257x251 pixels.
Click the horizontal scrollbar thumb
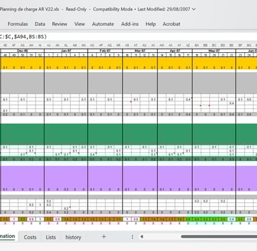pos(219,237)
